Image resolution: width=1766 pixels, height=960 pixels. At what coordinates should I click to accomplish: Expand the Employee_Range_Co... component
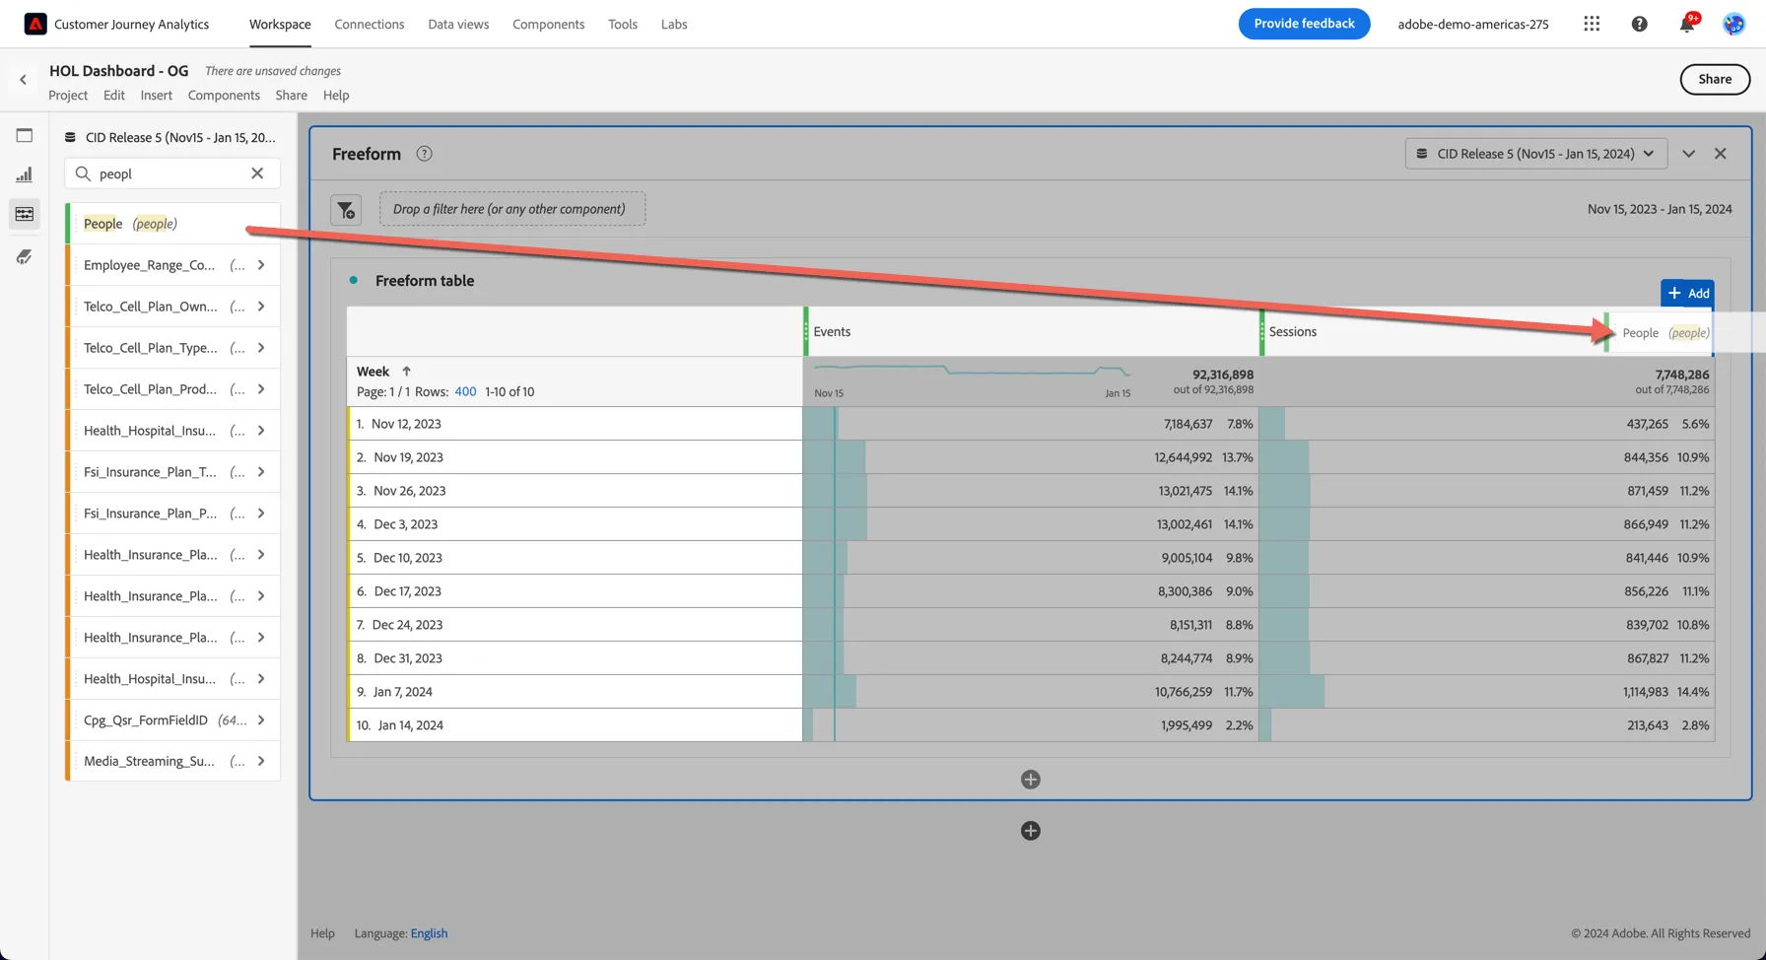coord(261,265)
